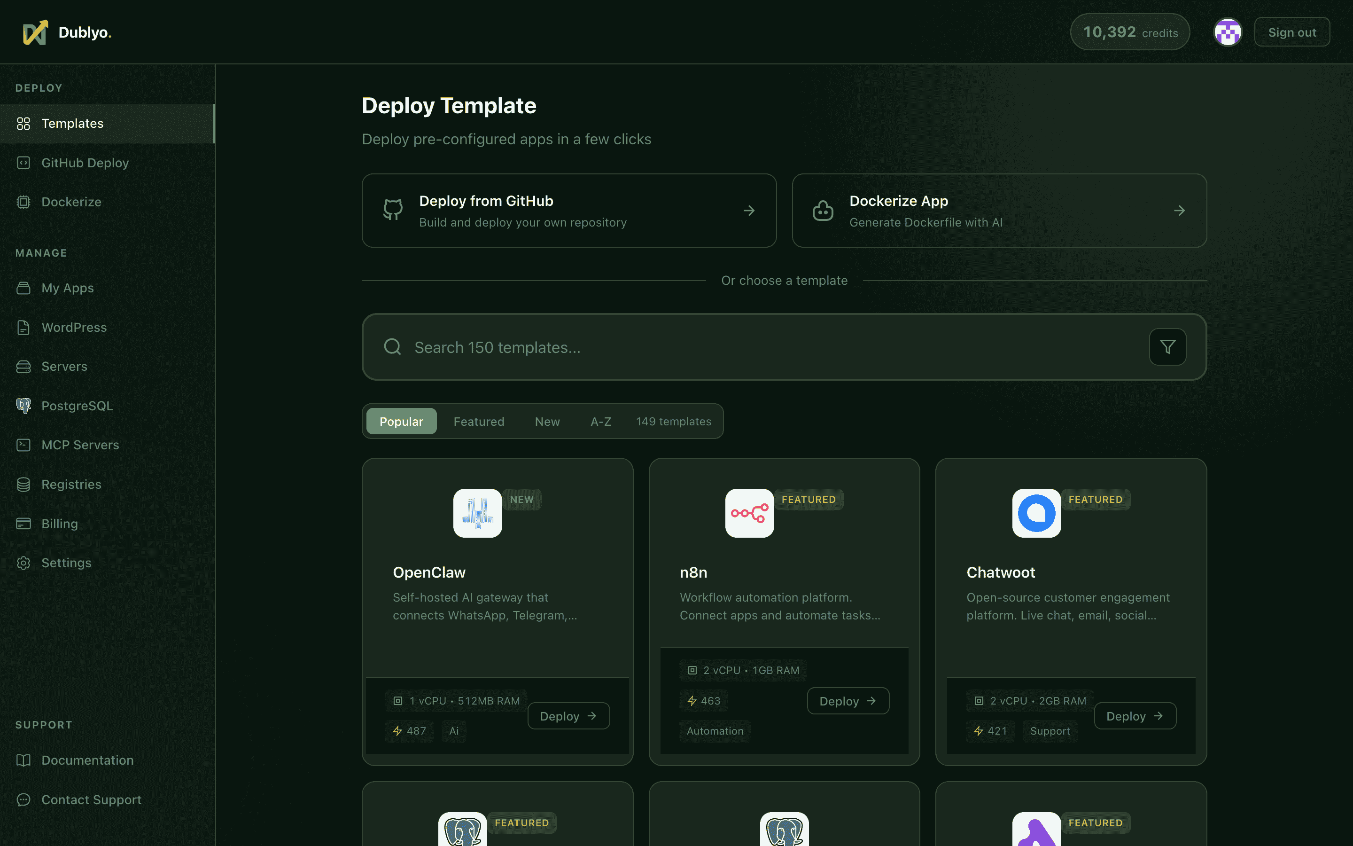Toggle the Support tag on Chatwoot card
1353x846 pixels.
(1050, 731)
